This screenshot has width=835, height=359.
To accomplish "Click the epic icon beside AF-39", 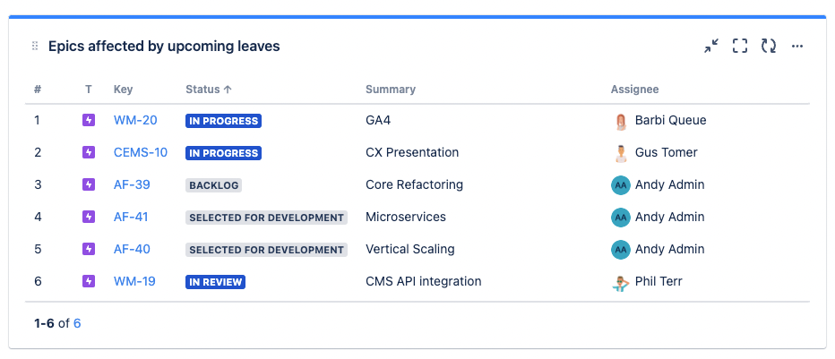I will tap(89, 184).
